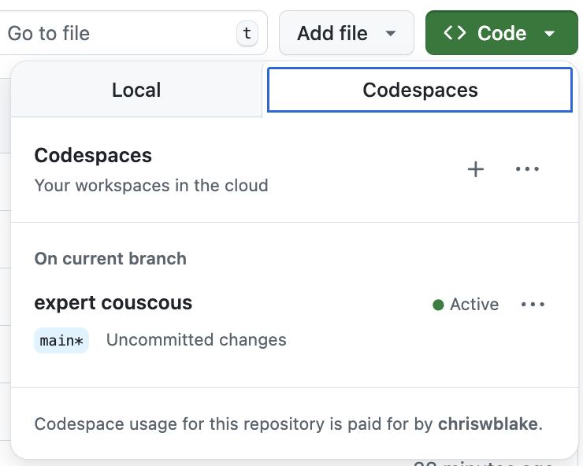Click the Code brackets icon
Image resolution: width=583 pixels, height=466 pixels.
(x=455, y=33)
